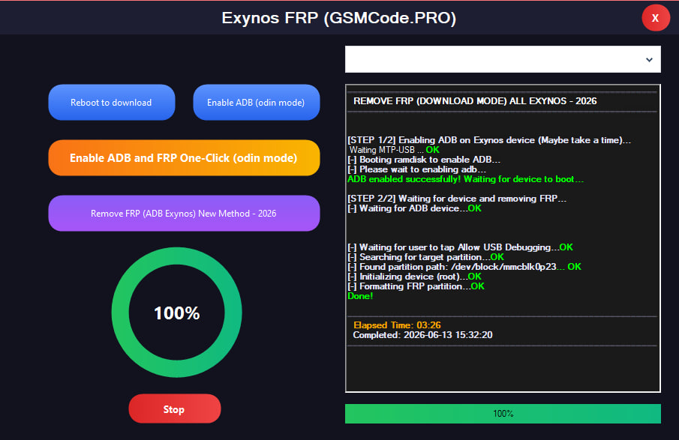Click the circular 100% progress ring
This screenshot has width=679, height=440.
click(176, 313)
